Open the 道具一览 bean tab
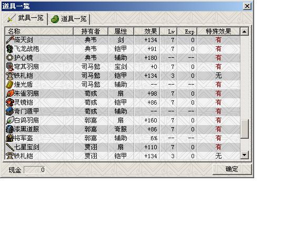The width and height of the screenshot is (303, 227). tap(68, 19)
